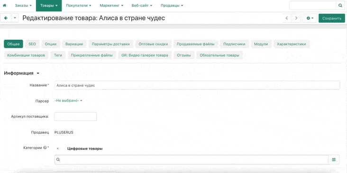
Task: Open the GR: Видео галерея товара tab
Action: click(145, 55)
